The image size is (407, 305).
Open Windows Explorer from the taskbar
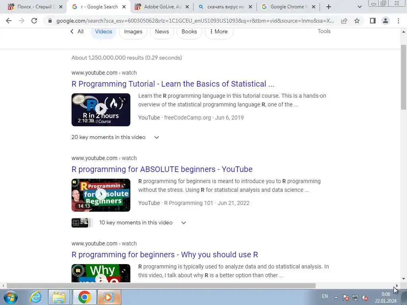coord(59,297)
